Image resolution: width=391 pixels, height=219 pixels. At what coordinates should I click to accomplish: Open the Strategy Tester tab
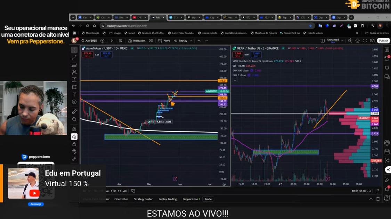[143, 199]
